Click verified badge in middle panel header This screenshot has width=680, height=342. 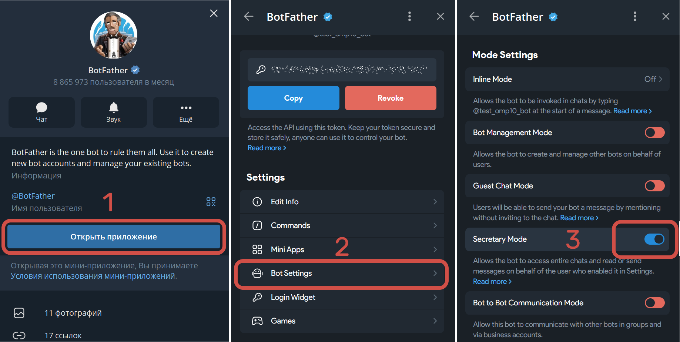coord(328,17)
